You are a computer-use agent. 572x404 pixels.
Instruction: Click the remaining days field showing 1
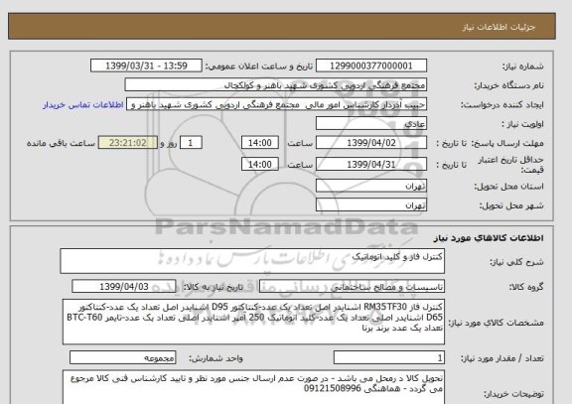[191, 143]
